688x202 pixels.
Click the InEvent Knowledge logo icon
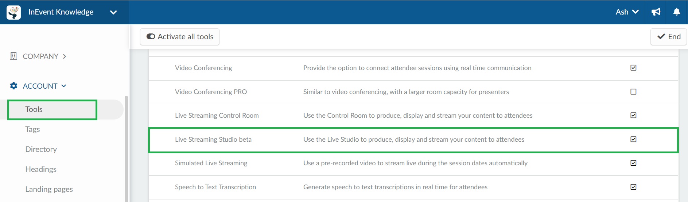click(x=13, y=12)
